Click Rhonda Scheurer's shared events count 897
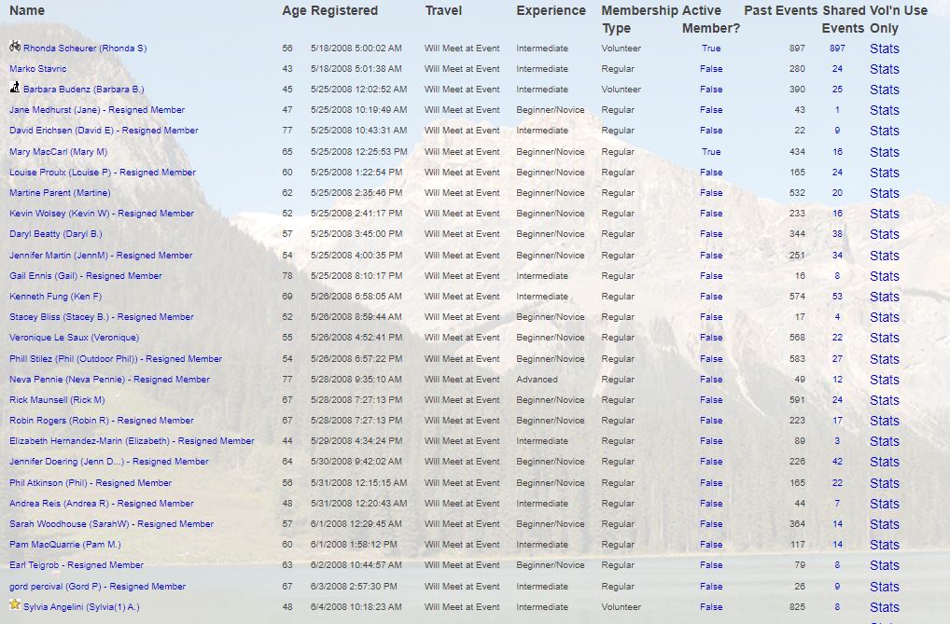 (837, 49)
